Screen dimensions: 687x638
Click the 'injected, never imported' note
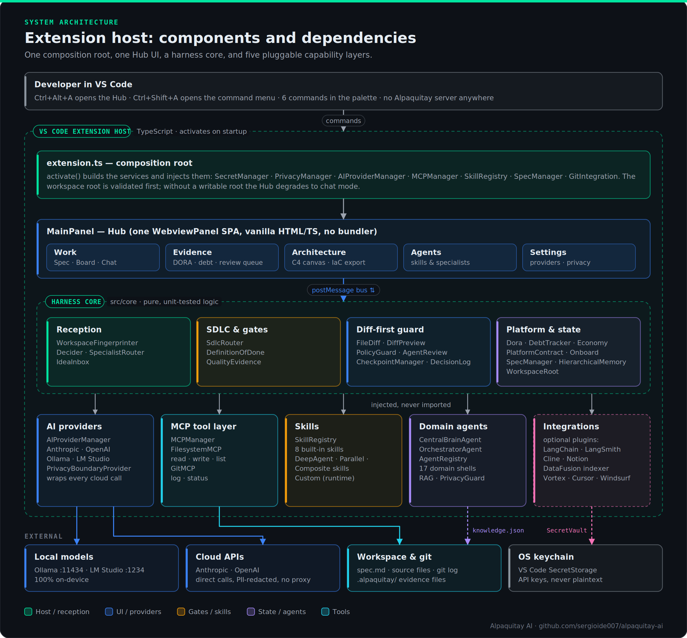pos(411,405)
